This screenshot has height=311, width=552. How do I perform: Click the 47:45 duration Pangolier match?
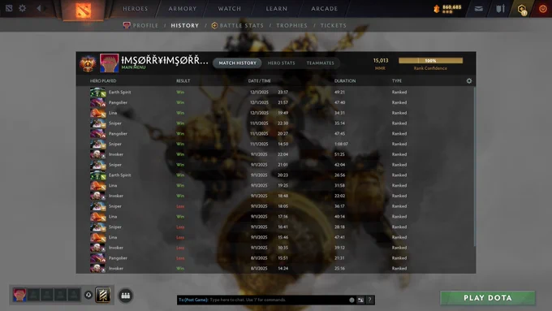coord(275,134)
